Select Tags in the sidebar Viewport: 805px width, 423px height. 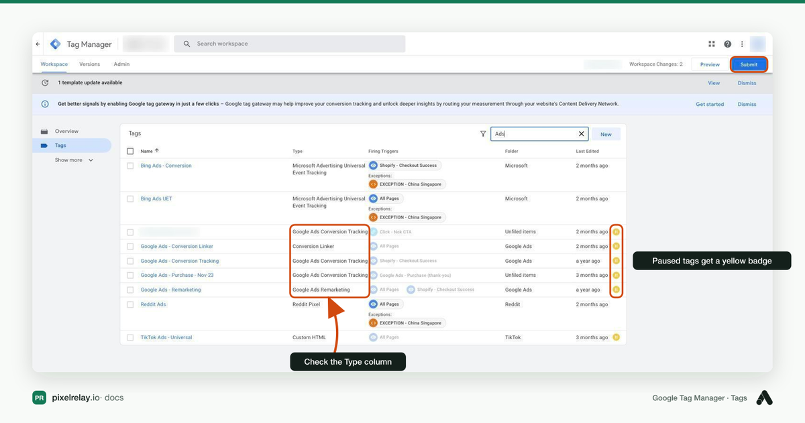pos(72,145)
